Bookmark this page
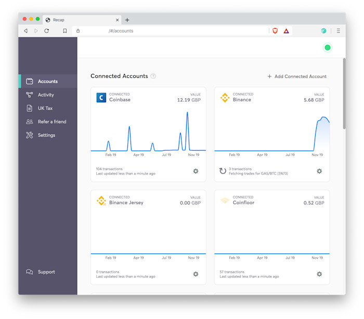Image resolution: width=364 pixels, height=319 pixels. coord(65,31)
